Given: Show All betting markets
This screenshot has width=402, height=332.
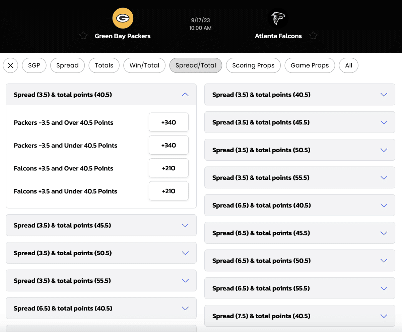Looking at the screenshot, I should click(348, 65).
